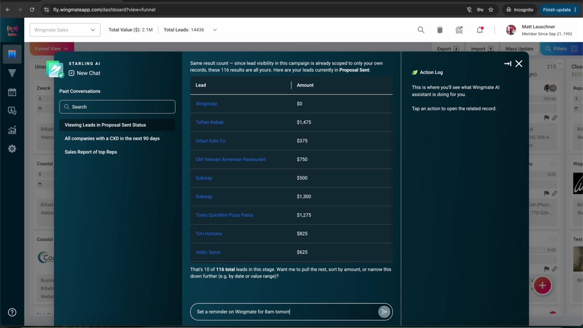The width and height of the screenshot is (583, 328).
Task: Open the Taftan Kebab lead
Action: click(210, 122)
